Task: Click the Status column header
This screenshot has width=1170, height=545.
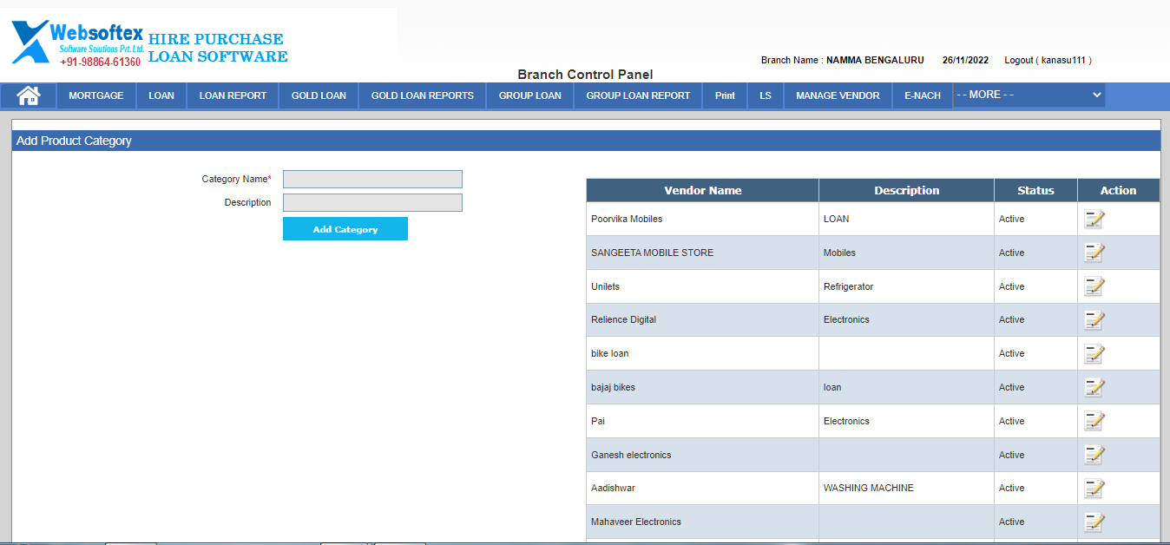Action: [1036, 190]
